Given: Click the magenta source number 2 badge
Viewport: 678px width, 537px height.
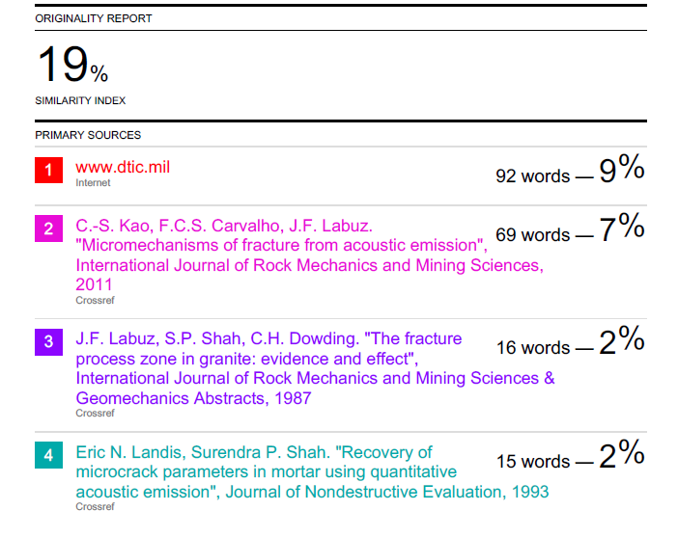Looking at the screenshot, I should coord(48,228).
